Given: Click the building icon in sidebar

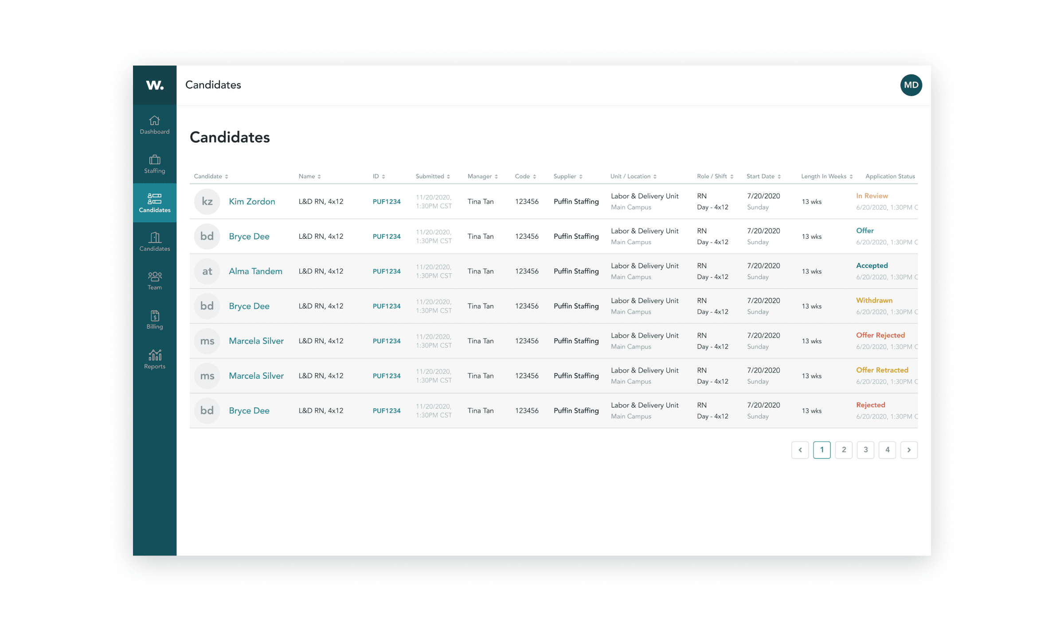Looking at the screenshot, I should click(154, 237).
